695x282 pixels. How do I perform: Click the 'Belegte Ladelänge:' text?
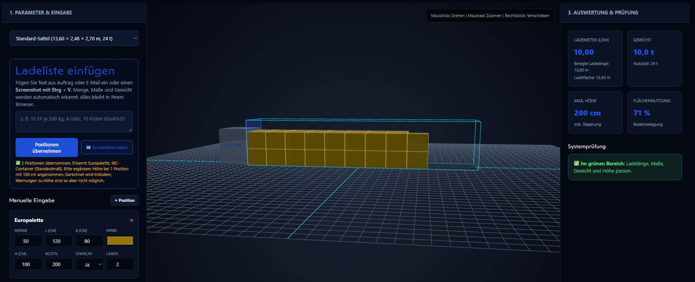tap(592, 63)
